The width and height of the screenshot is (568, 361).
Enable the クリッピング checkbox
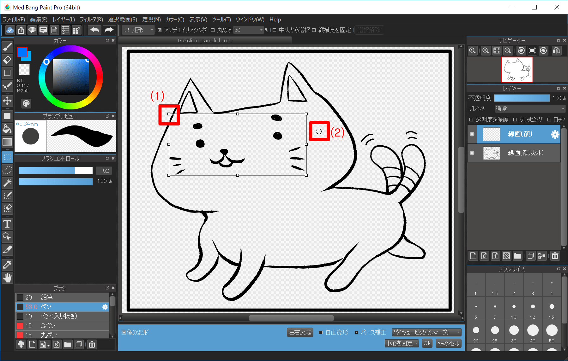coord(515,119)
